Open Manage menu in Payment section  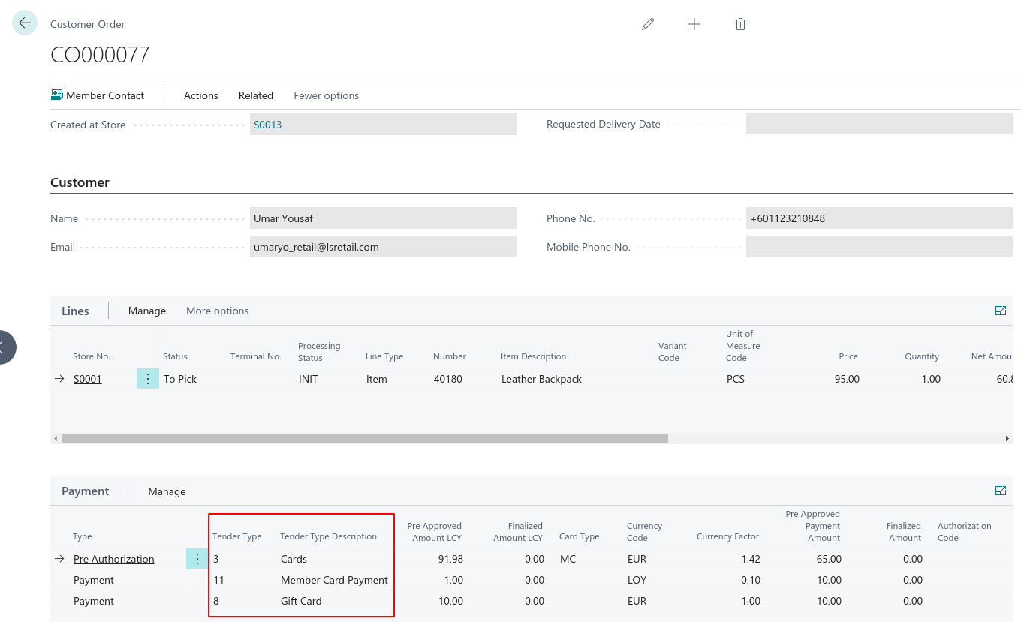pos(167,491)
